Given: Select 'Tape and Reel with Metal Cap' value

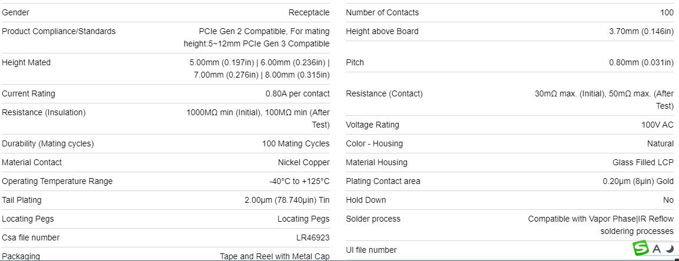Looking at the screenshot, I should (275, 256).
